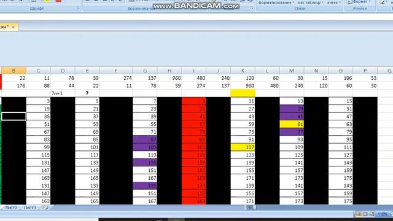Switch to the Лист3 sheet tab
Image resolution: width=393 pixels, height=221 pixels.
point(30,207)
